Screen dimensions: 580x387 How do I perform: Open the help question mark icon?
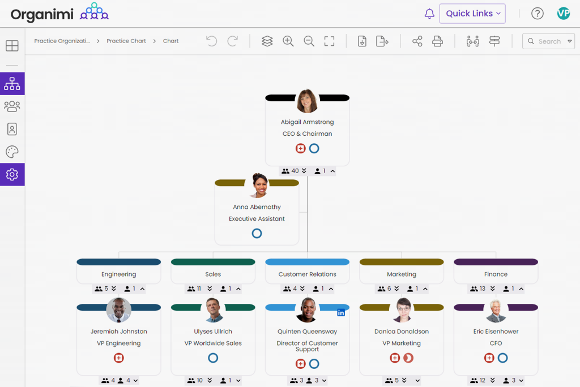pos(537,14)
